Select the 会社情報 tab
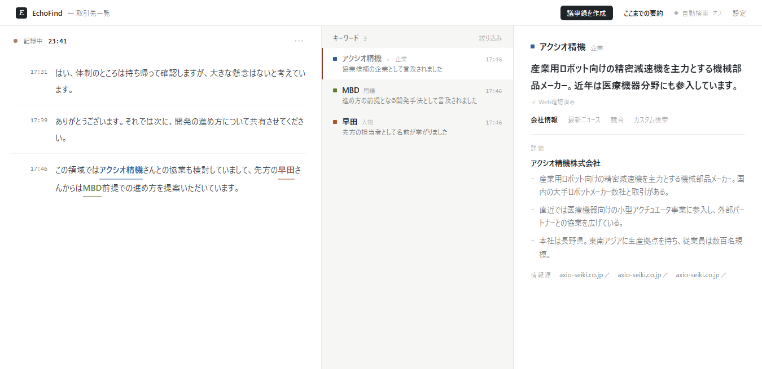 tap(544, 120)
